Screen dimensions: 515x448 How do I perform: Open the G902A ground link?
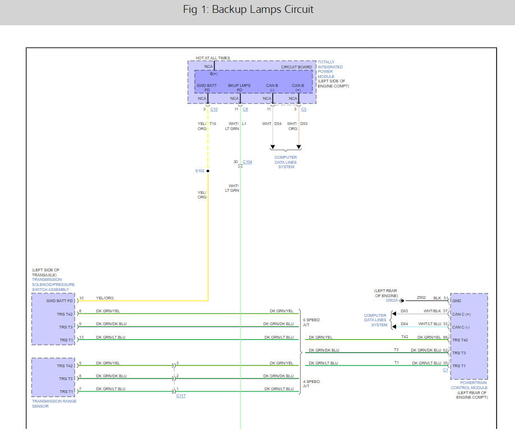tap(392, 301)
